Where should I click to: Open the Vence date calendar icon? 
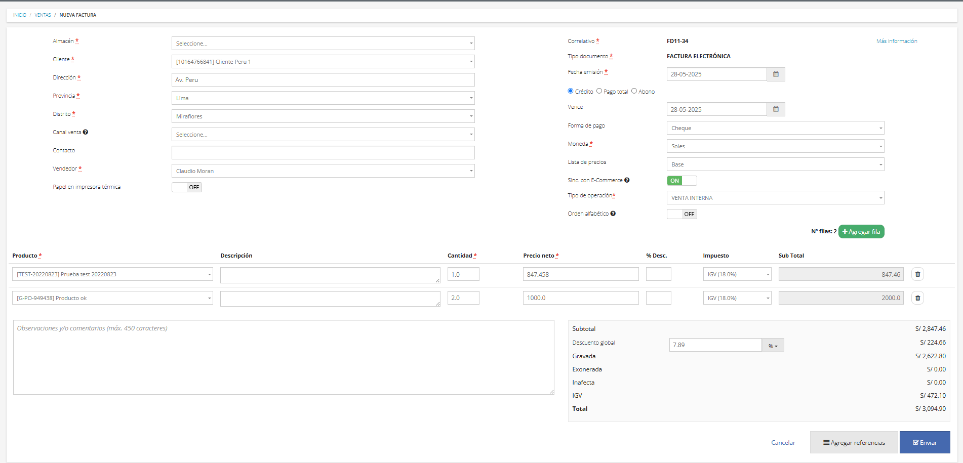[776, 109]
